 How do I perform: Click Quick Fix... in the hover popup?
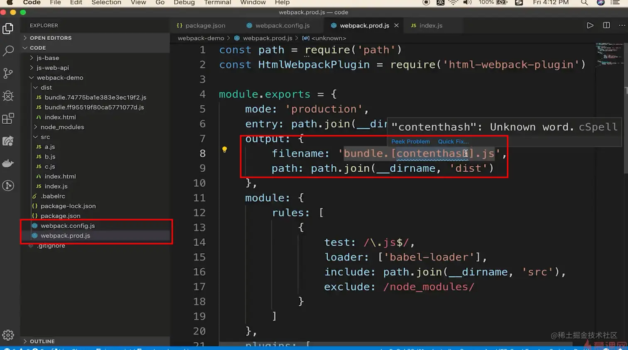click(x=453, y=141)
